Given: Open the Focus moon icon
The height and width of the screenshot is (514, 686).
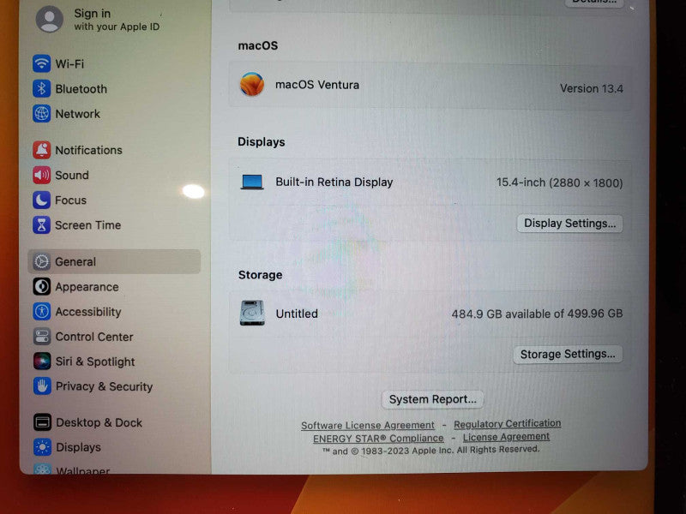Looking at the screenshot, I should point(41,200).
